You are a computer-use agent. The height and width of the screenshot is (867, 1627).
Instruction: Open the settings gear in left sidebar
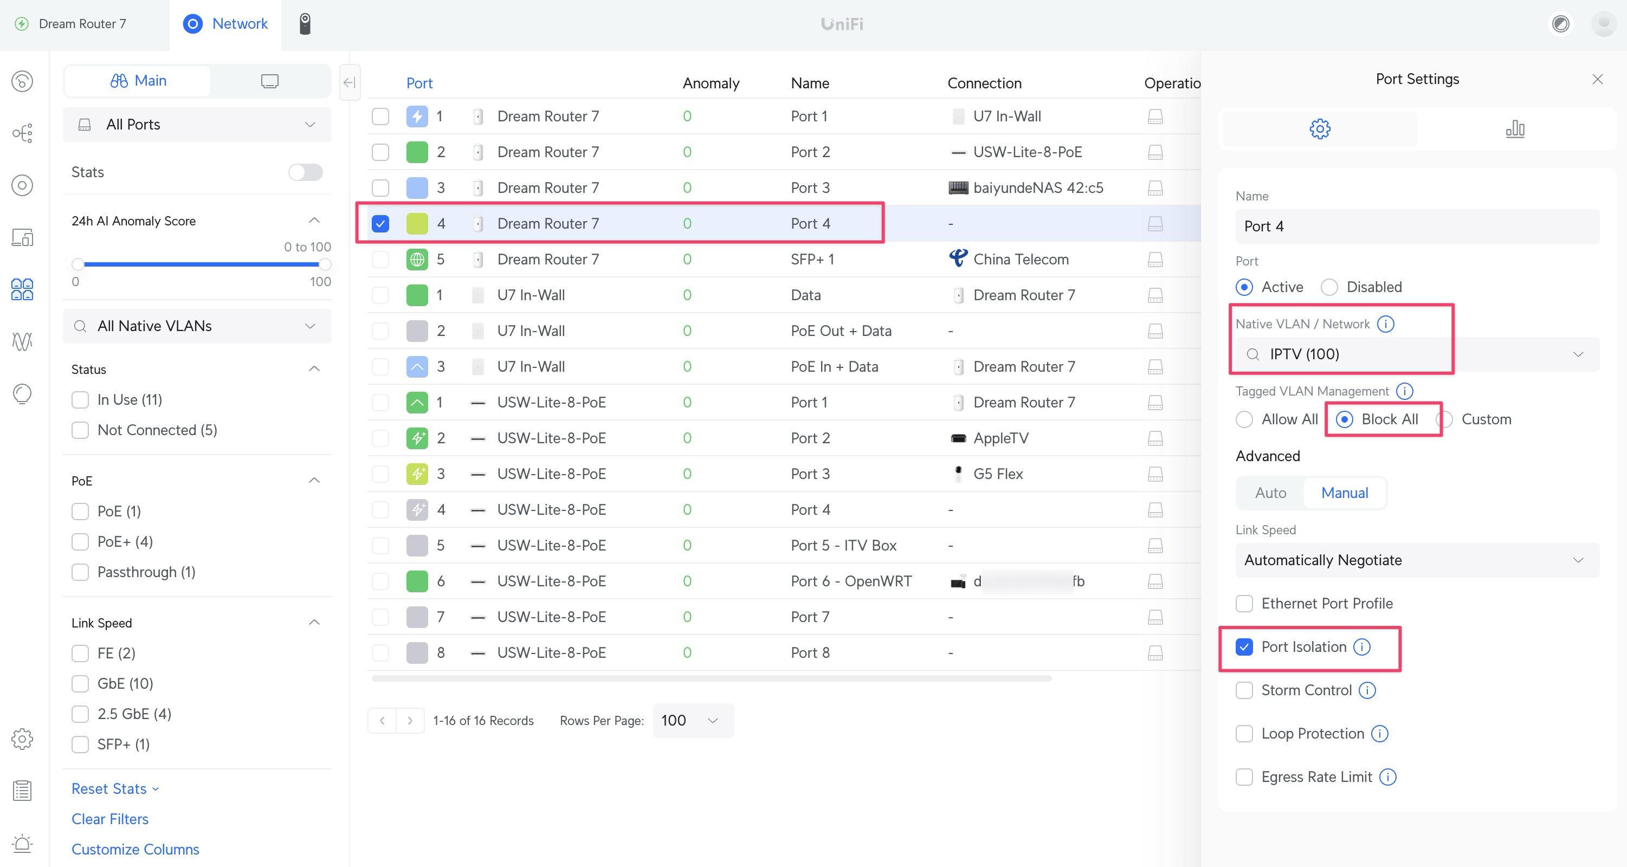[x=22, y=738]
